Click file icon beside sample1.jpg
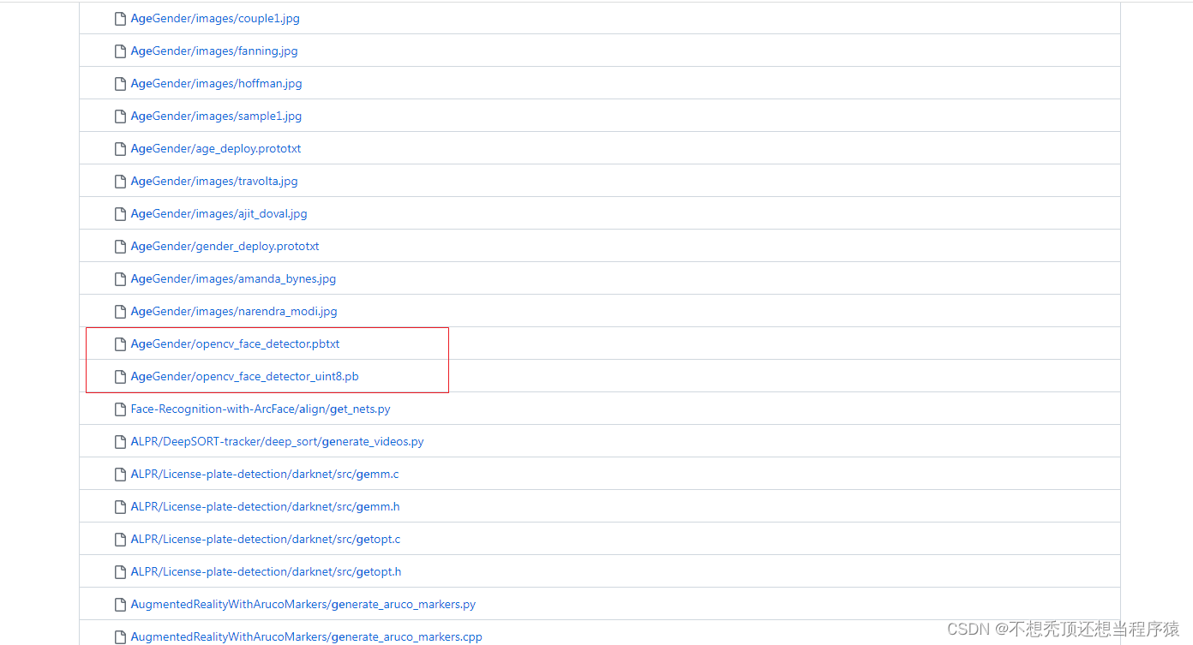This screenshot has width=1193, height=645. (121, 116)
